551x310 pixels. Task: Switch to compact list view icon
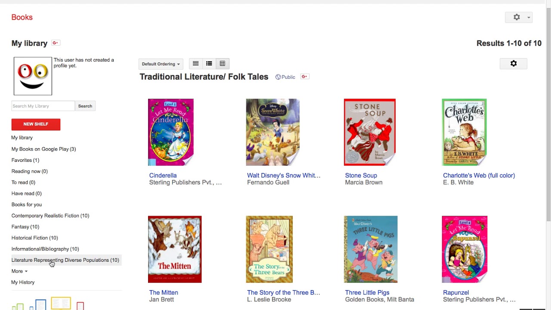[195, 64]
